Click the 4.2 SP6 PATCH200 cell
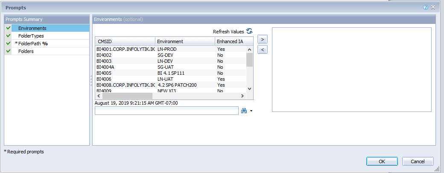The height and width of the screenshot is (173, 444). 177,85
